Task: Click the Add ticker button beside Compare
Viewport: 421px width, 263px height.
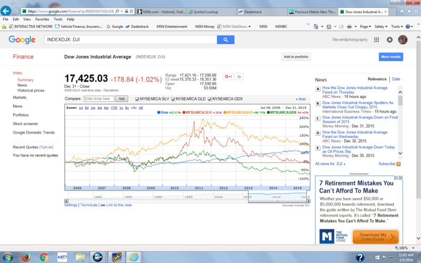Action: [122, 99]
